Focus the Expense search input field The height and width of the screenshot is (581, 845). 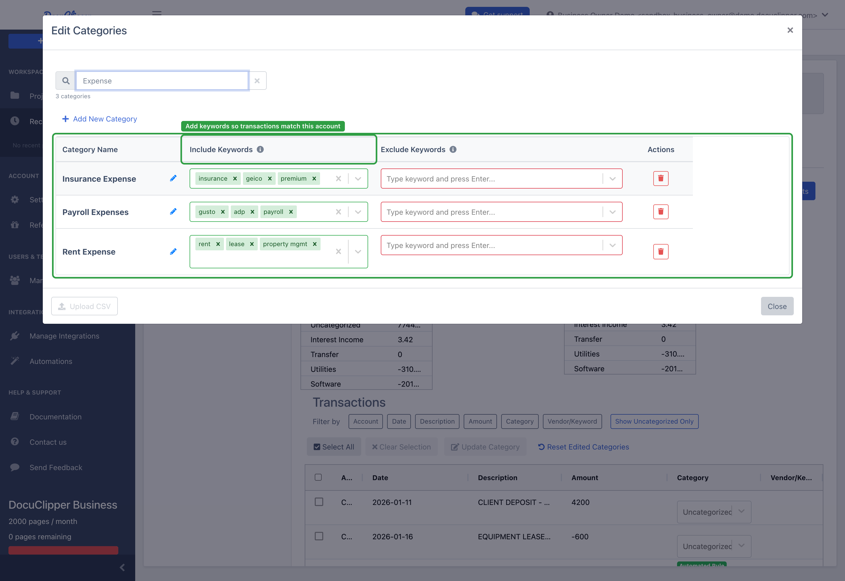click(x=162, y=81)
